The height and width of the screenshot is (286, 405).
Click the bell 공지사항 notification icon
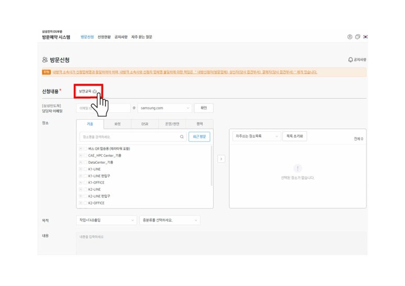click(x=351, y=60)
